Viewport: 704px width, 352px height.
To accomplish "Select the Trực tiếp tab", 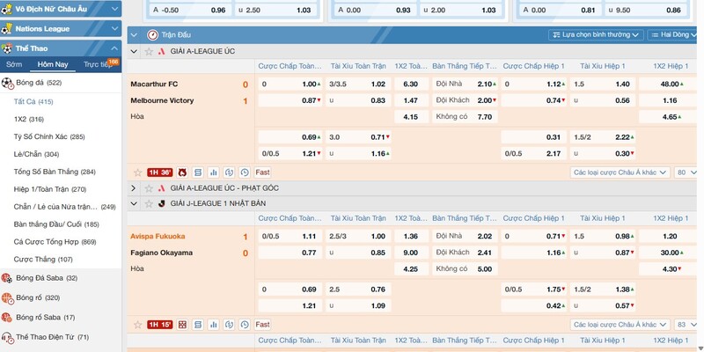I will (x=97, y=65).
